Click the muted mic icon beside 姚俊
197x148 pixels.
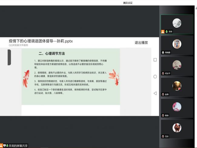[163, 115]
